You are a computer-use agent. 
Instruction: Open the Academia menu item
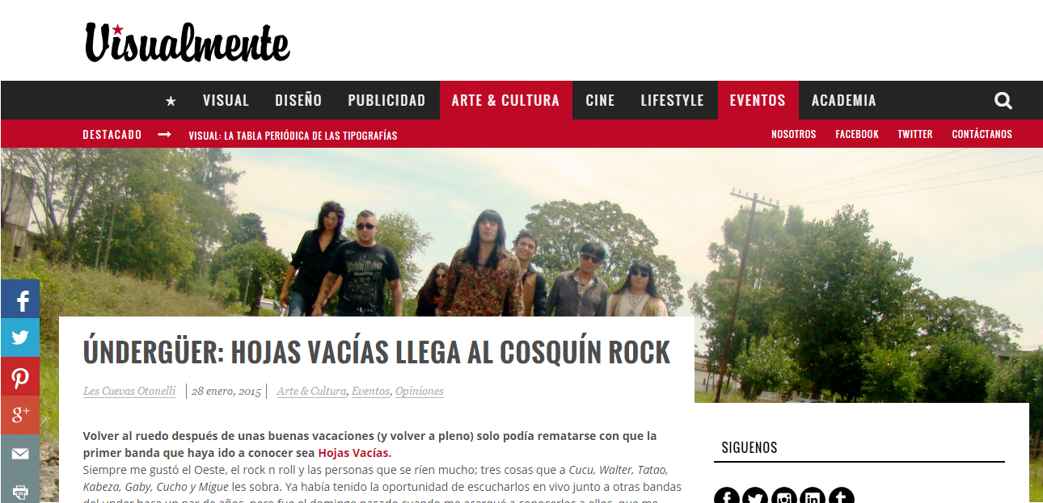click(843, 100)
